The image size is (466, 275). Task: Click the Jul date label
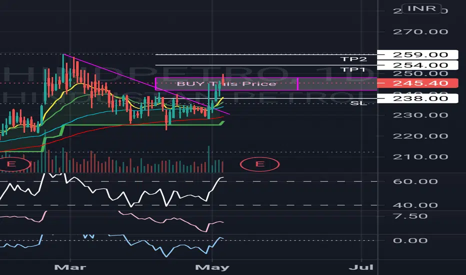click(x=361, y=267)
